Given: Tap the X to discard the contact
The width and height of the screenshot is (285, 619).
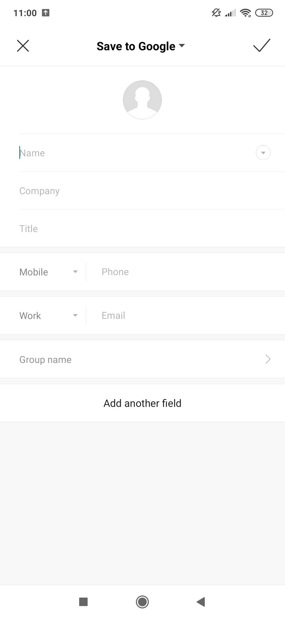Looking at the screenshot, I should [x=23, y=46].
